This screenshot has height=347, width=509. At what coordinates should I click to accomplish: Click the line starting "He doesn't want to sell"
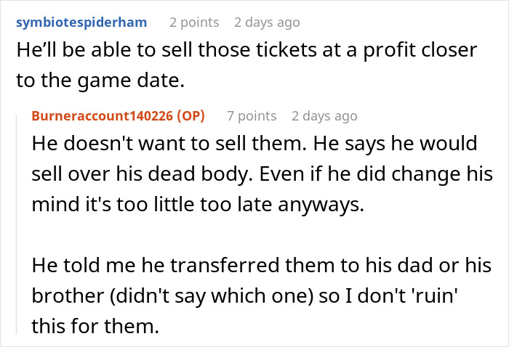point(253,144)
